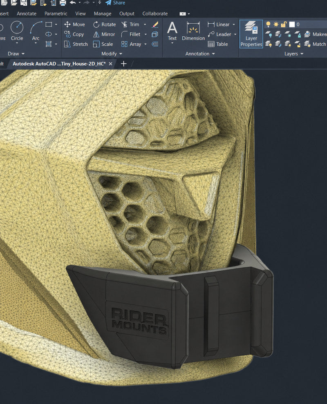Select the Arc draw tool

tap(36, 31)
